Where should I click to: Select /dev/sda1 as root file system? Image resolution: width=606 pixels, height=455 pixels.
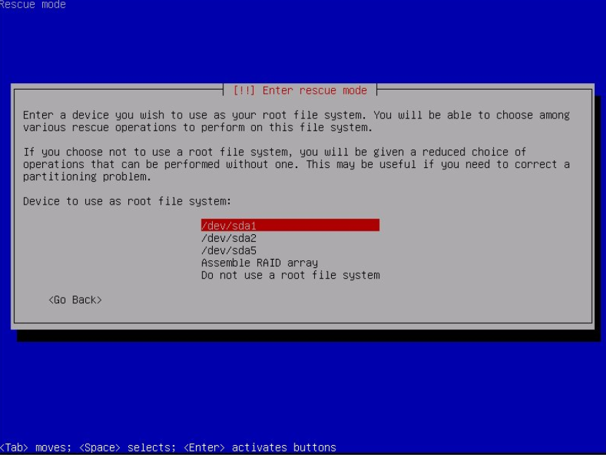(228, 226)
